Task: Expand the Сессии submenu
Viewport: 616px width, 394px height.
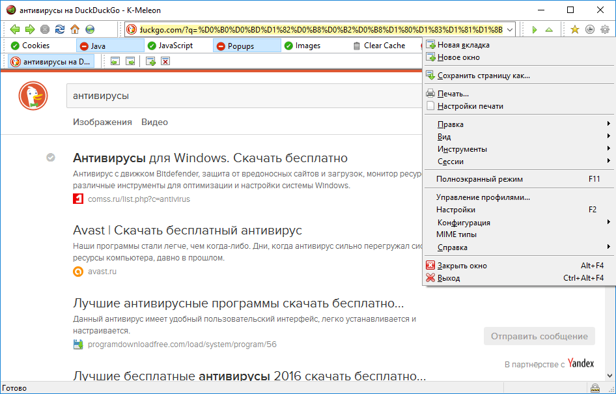Action: [x=518, y=162]
